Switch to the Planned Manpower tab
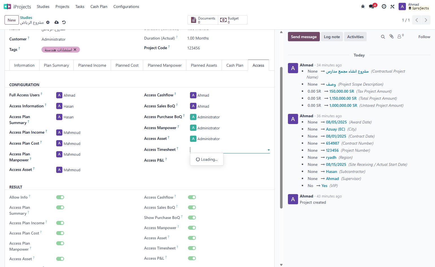Image resolution: width=435 pixels, height=267 pixels. pyautogui.click(x=165, y=65)
